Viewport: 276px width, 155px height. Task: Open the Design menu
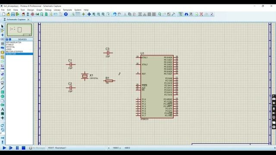coord(31,10)
